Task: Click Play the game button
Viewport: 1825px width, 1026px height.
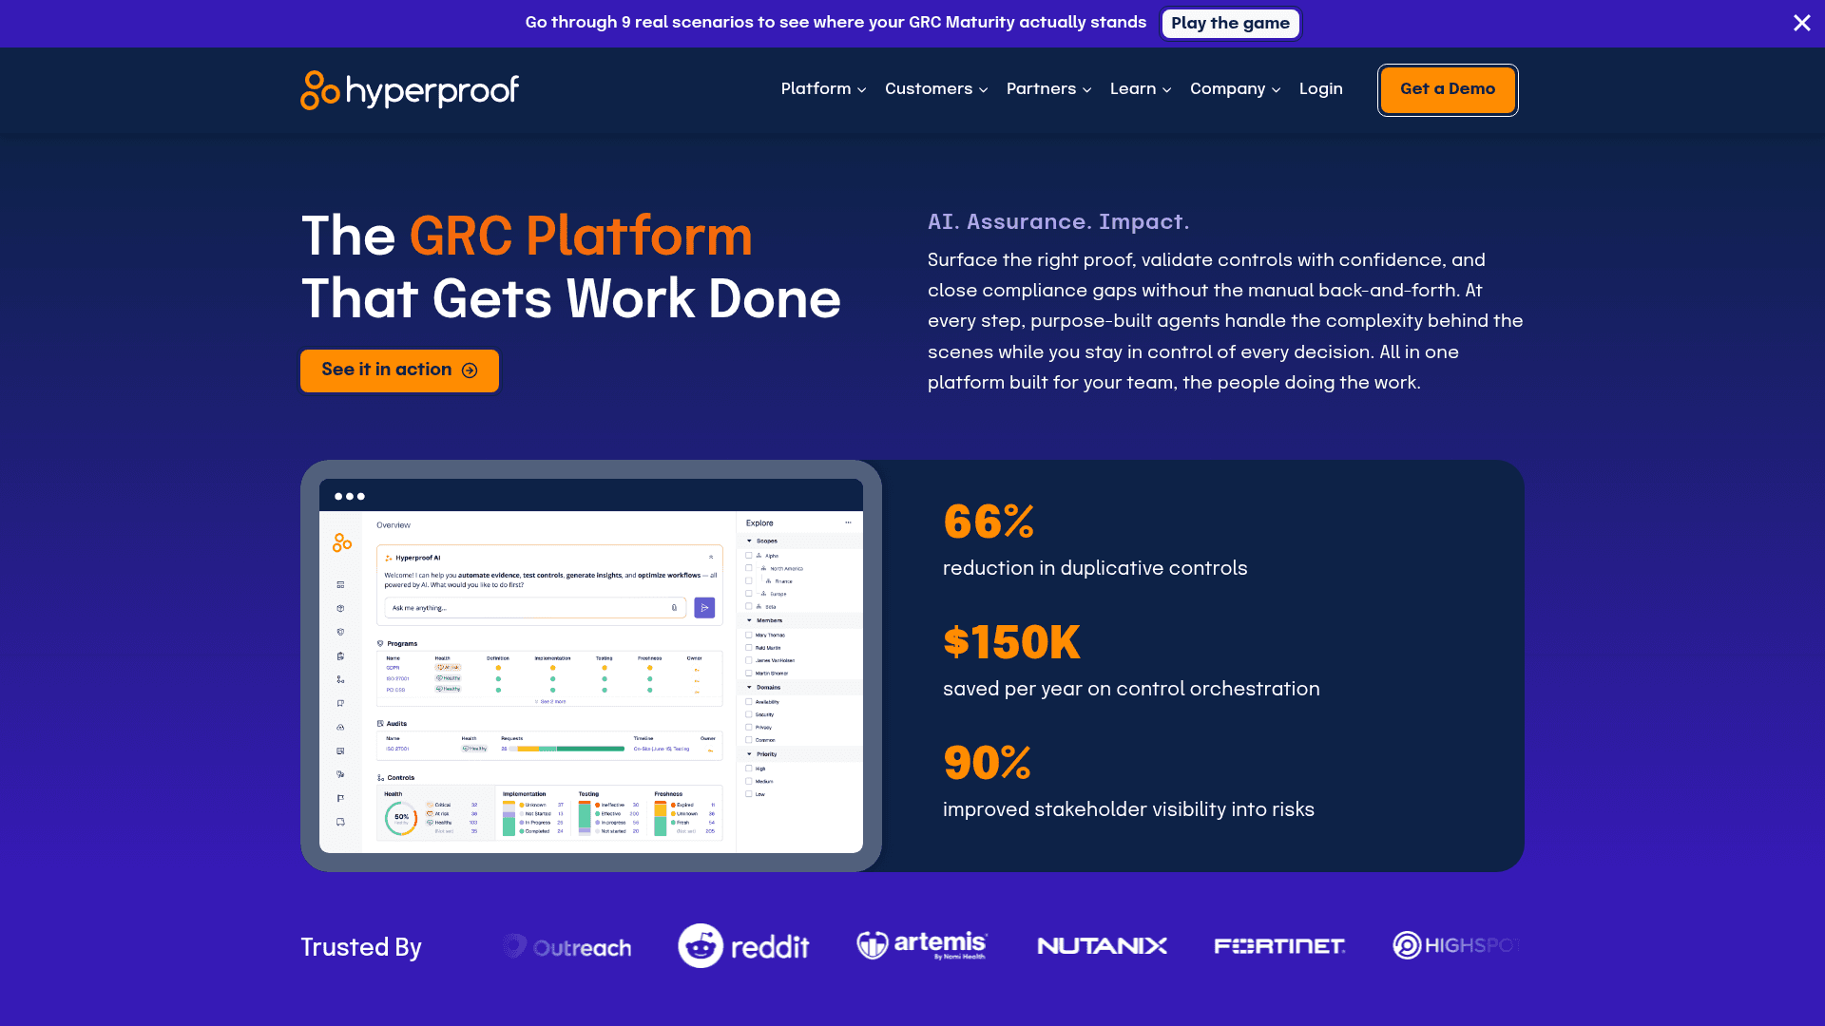Action: pos(1230,23)
